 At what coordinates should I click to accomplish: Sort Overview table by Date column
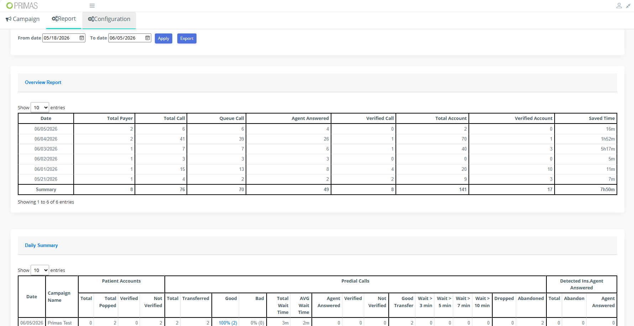(x=46, y=119)
